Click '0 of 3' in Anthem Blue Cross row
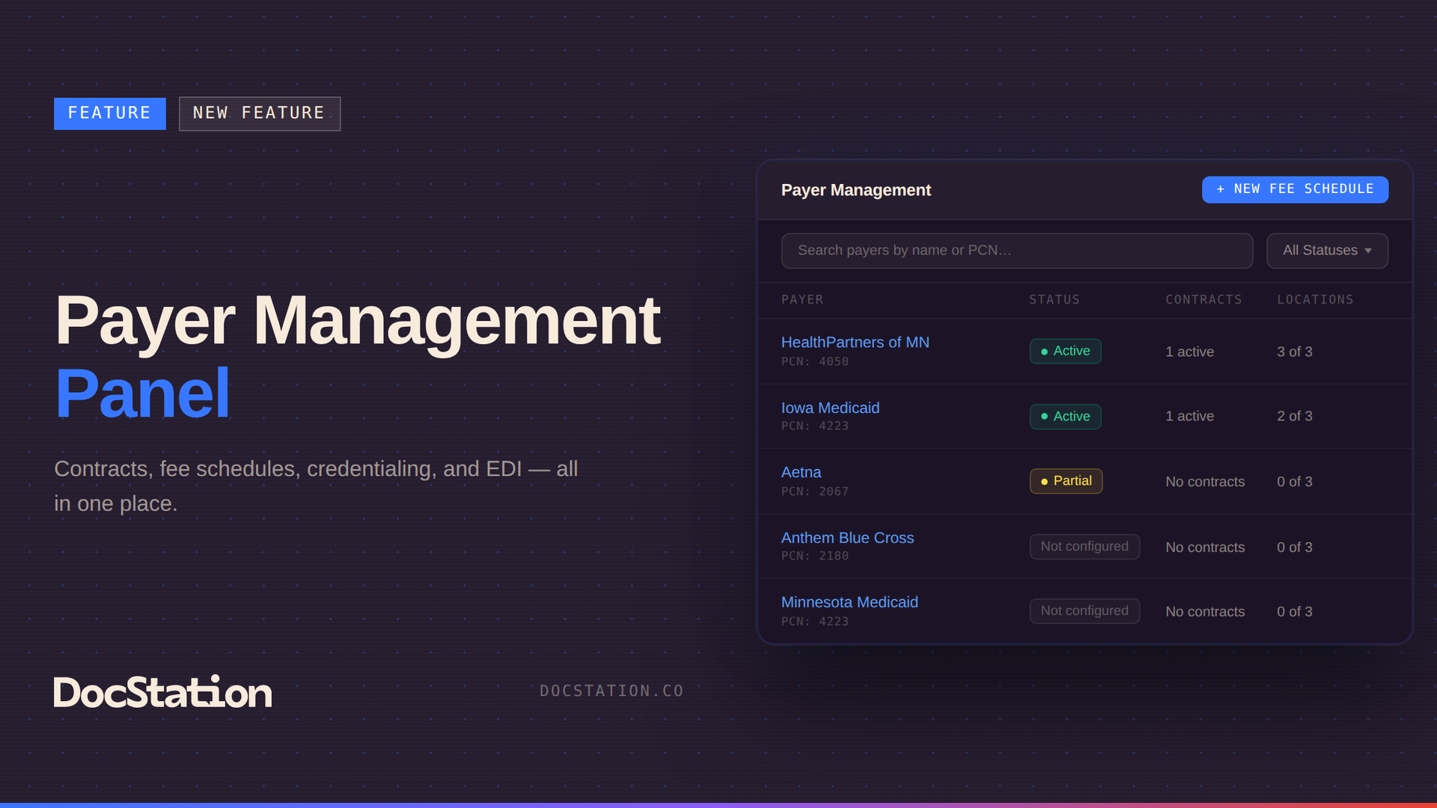 [1295, 548]
